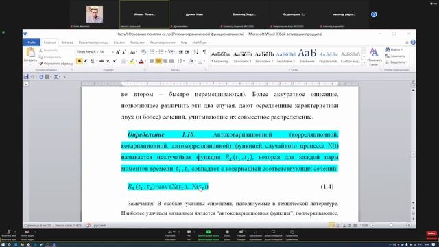Open the font size dropdown
The width and height of the screenshot is (439, 247).
click(x=112, y=52)
